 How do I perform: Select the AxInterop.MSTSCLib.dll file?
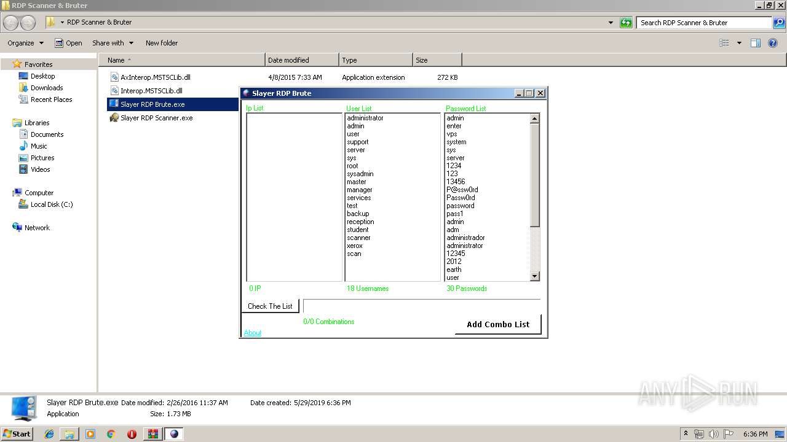click(155, 77)
